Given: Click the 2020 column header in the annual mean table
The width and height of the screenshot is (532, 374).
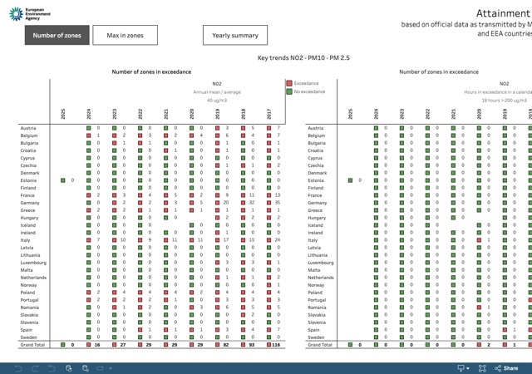Looking at the screenshot, I should point(192,114).
